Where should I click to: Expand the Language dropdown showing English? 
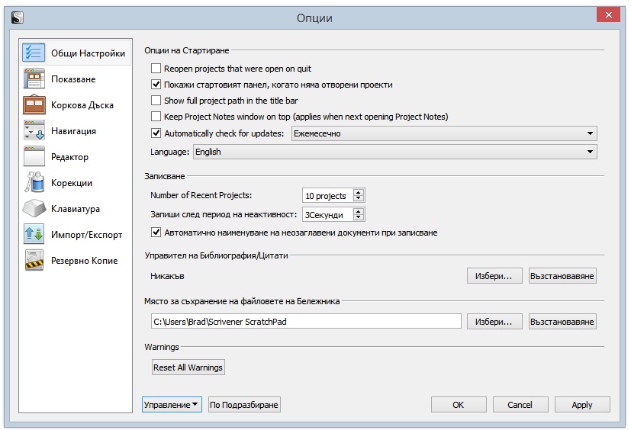coord(394,152)
